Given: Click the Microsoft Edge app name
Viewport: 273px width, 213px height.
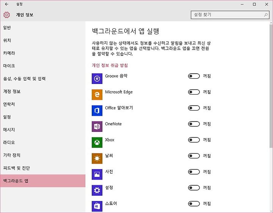Looking at the screenshot, I should tap(119, 92).
